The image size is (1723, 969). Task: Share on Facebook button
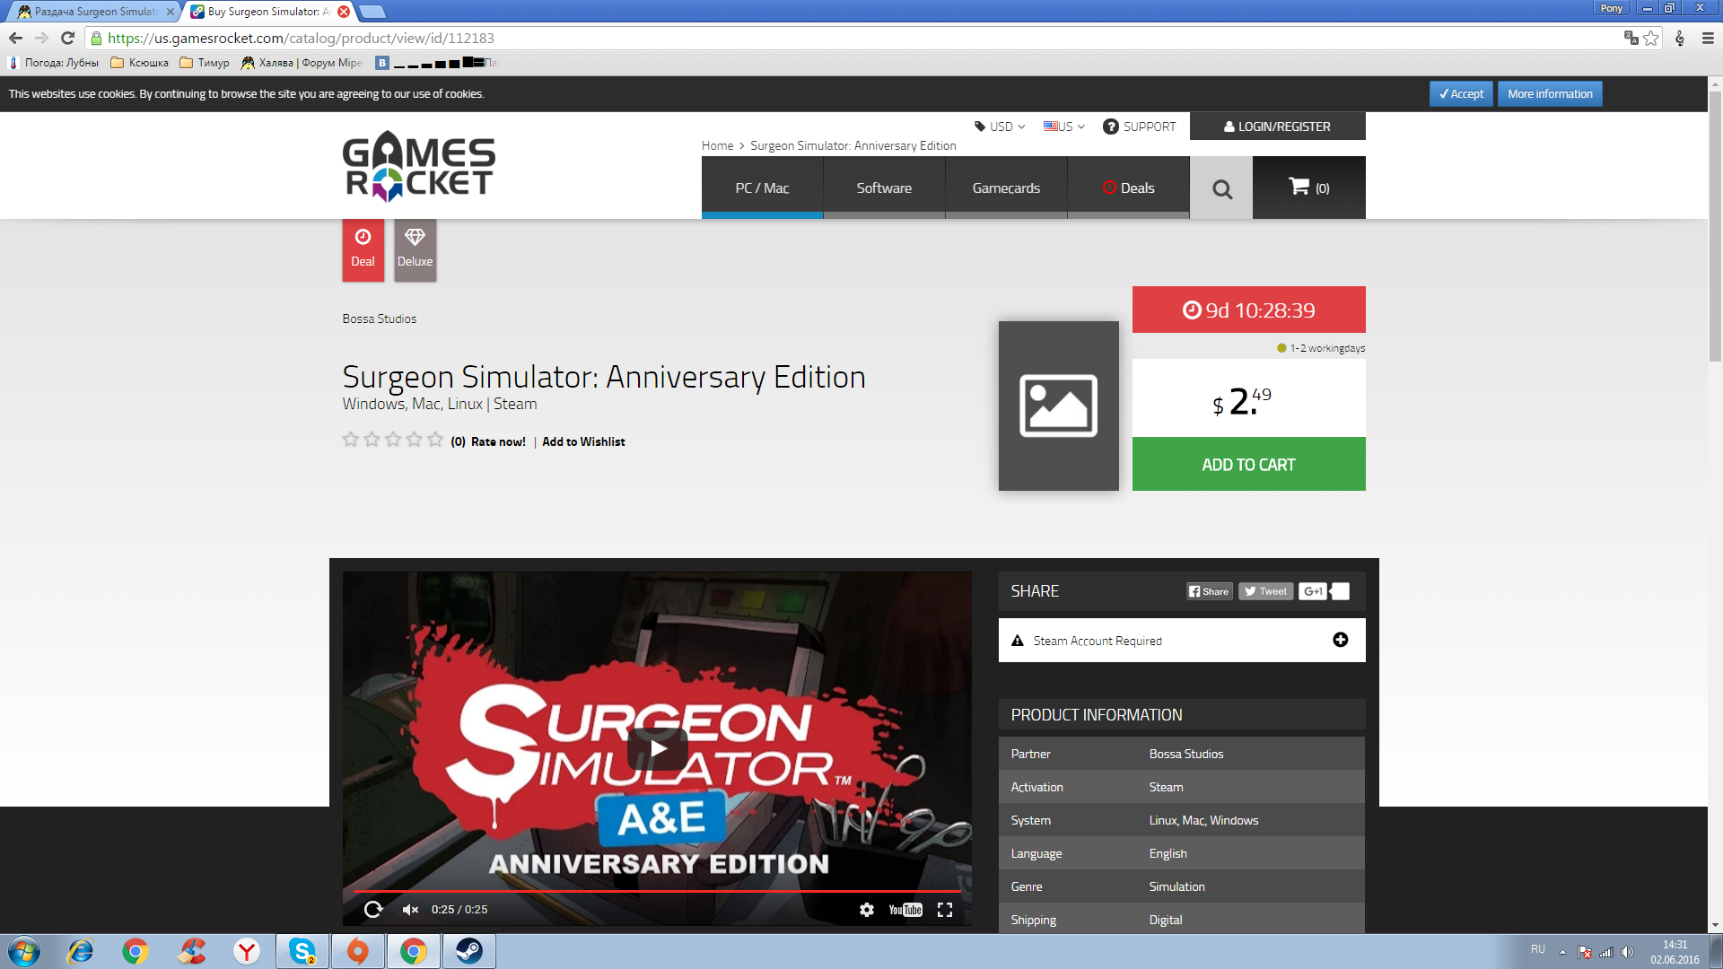coord(1209,591)
